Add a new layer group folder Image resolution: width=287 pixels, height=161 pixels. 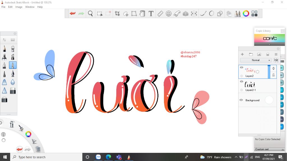coord(251,54)
